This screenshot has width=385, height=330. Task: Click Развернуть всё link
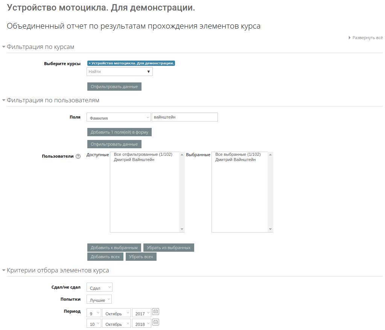tap(367, 38)
